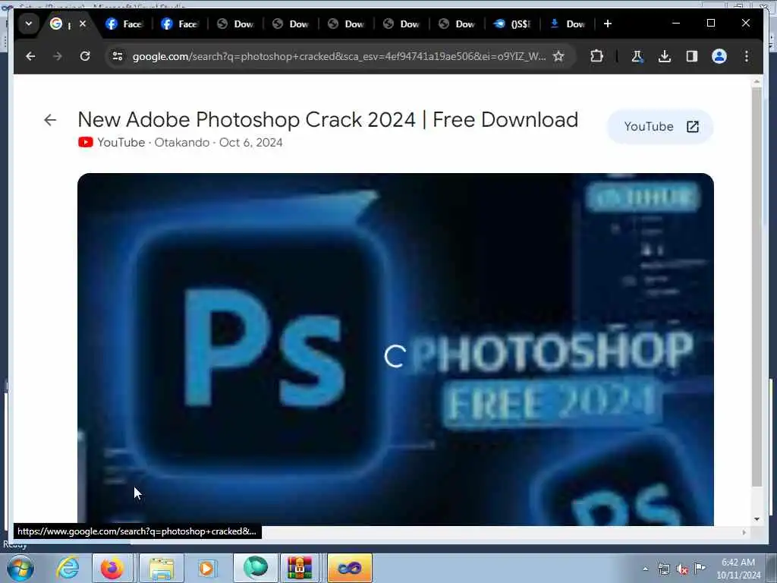Click the horizontal scrollbar right arrow
Image resolution: width=777 pixels, height=583 pixels.
pyautogui.click(x=744, y=532)
